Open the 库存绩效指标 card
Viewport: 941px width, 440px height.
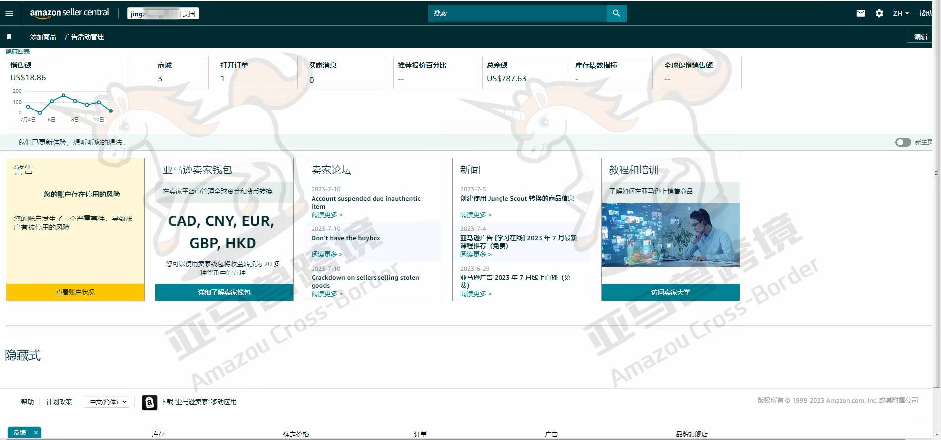tap(612, 72)
